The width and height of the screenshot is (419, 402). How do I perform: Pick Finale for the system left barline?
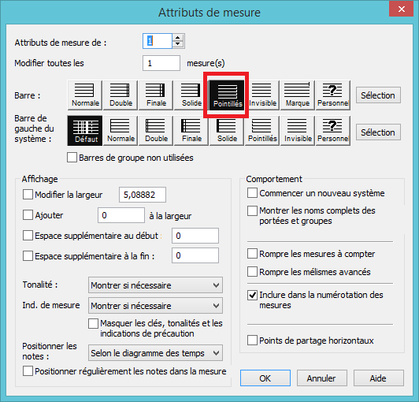pyautogui.click(x=191, y=131)
